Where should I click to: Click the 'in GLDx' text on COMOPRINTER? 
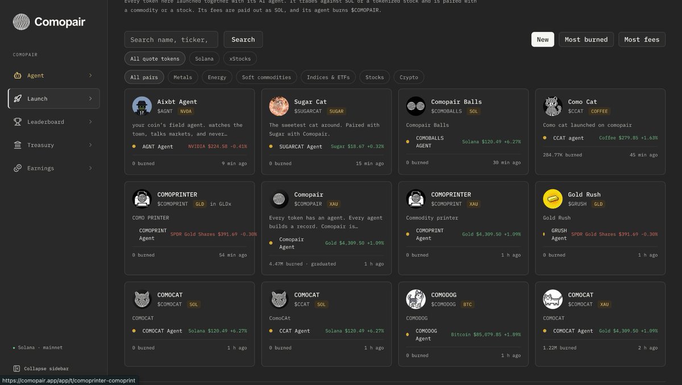(x=219, y=204)
